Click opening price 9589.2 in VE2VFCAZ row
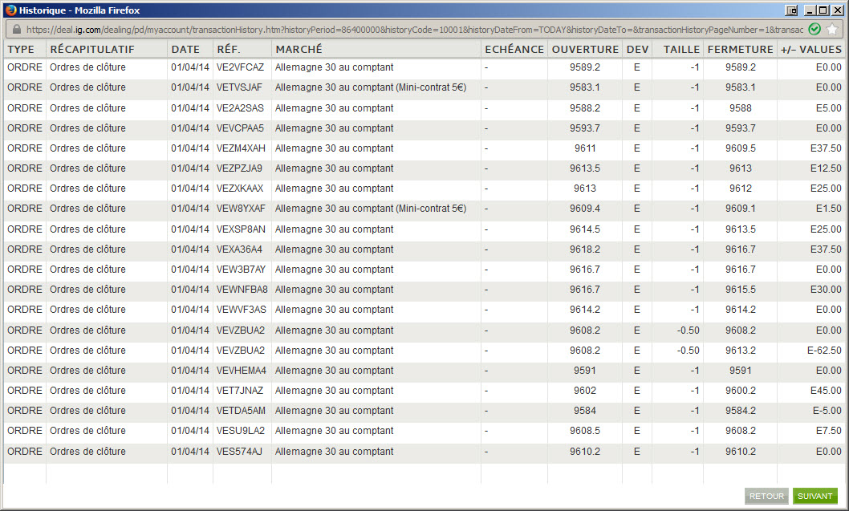The width and height of the screenshot is (849, 511). [585, 67]
